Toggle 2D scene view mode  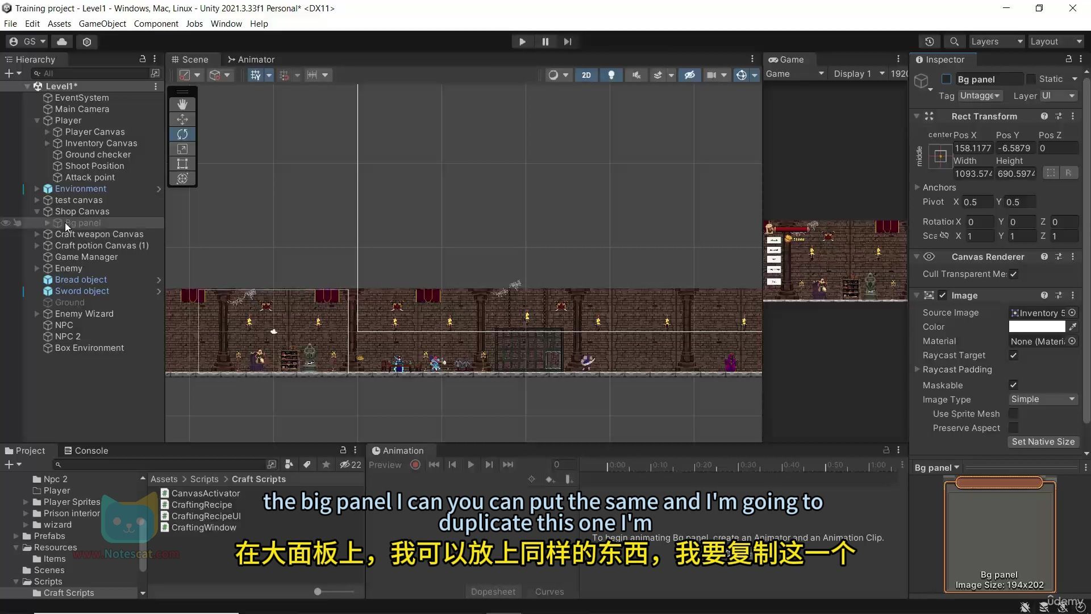click(x=586, y=75)
